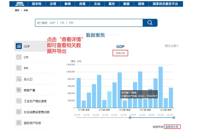Open the 国务院 navigation menu
Screen dimensions: 200x133
[x=37, y=4]
